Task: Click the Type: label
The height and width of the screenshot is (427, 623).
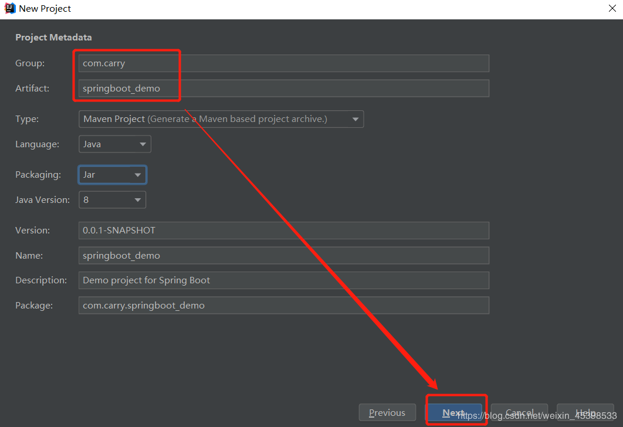Action: [x=27, y=118]
